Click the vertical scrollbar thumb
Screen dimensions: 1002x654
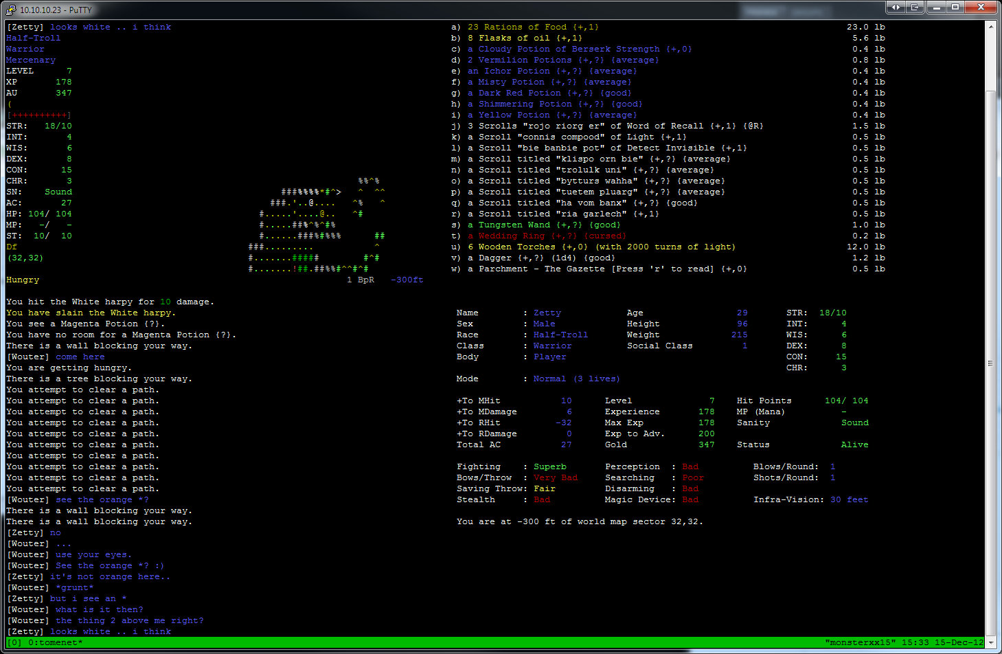point(990,363)
